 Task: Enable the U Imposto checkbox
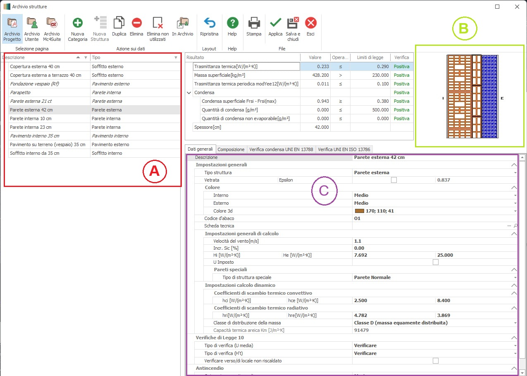point(435,262)
